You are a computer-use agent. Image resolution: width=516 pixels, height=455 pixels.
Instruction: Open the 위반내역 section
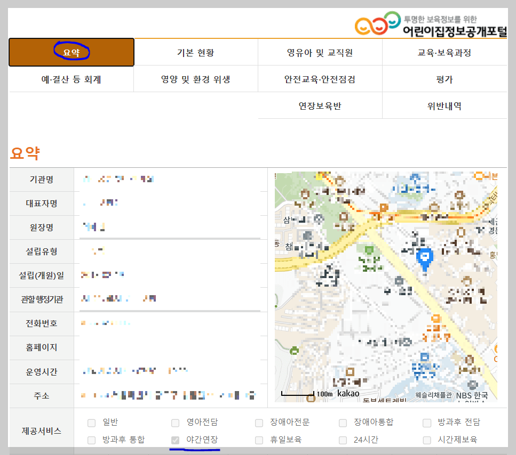pos(444,105)
